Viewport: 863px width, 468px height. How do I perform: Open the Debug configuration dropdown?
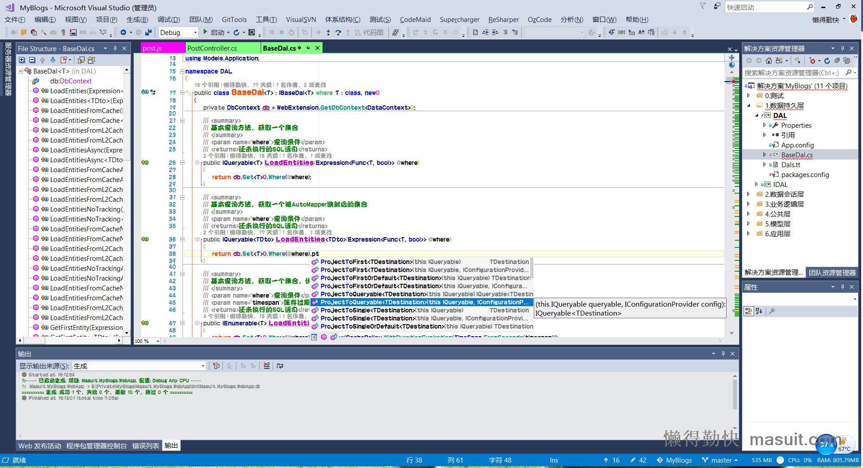[x=196, y=32]
